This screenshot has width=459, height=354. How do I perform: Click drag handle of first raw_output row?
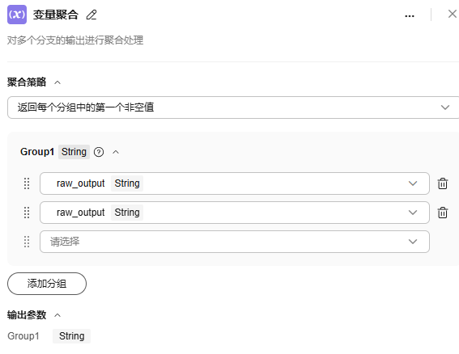[x=27, y=183]
